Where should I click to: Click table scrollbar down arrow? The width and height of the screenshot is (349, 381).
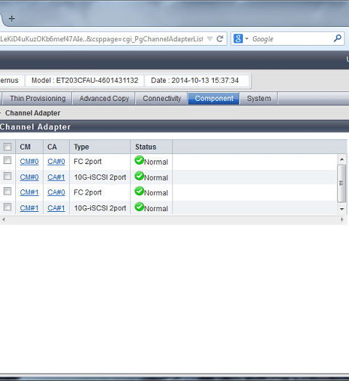pyautogui.click(x=342, y=209)
